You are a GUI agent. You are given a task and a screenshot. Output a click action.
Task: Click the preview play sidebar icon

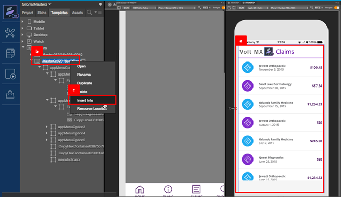pyautogui.click(x=10, y=74)
